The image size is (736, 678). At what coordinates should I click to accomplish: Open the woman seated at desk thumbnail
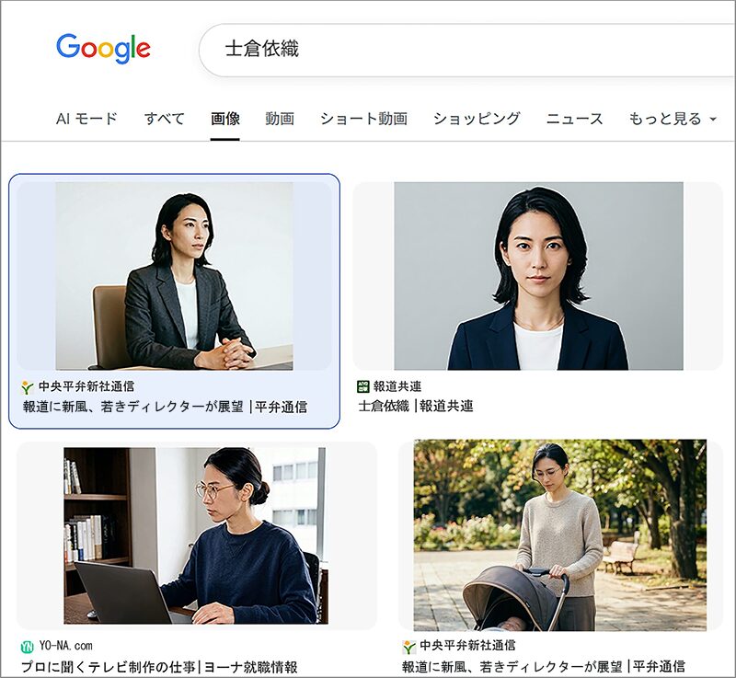click(x=174, y=276)
